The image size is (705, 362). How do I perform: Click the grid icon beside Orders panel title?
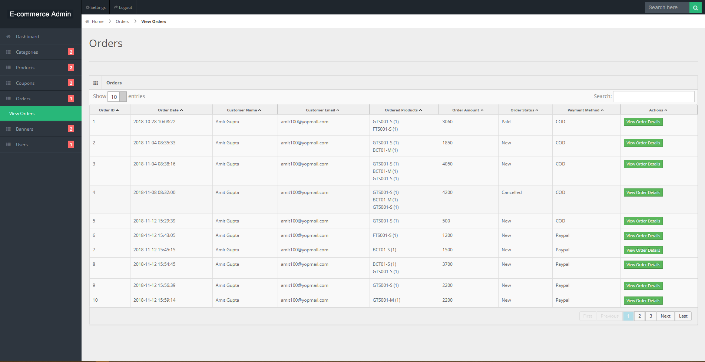96,83
